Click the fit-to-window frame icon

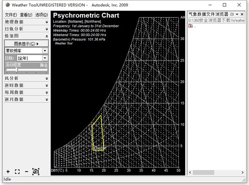pos(17,171)
